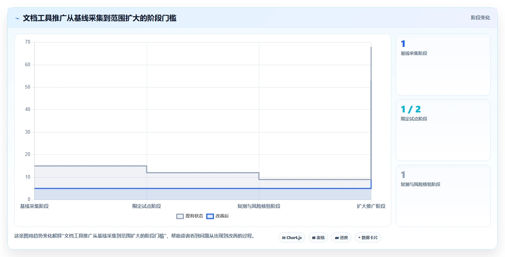
Task: Open the 复测与风险核验阶段 stat card
Action: [x=443, y=196]
